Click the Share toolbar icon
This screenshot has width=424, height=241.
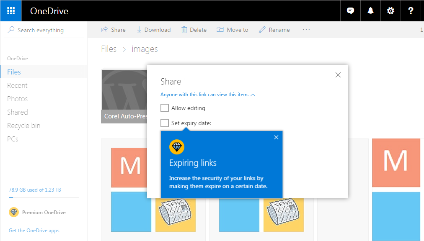(104, 30)
